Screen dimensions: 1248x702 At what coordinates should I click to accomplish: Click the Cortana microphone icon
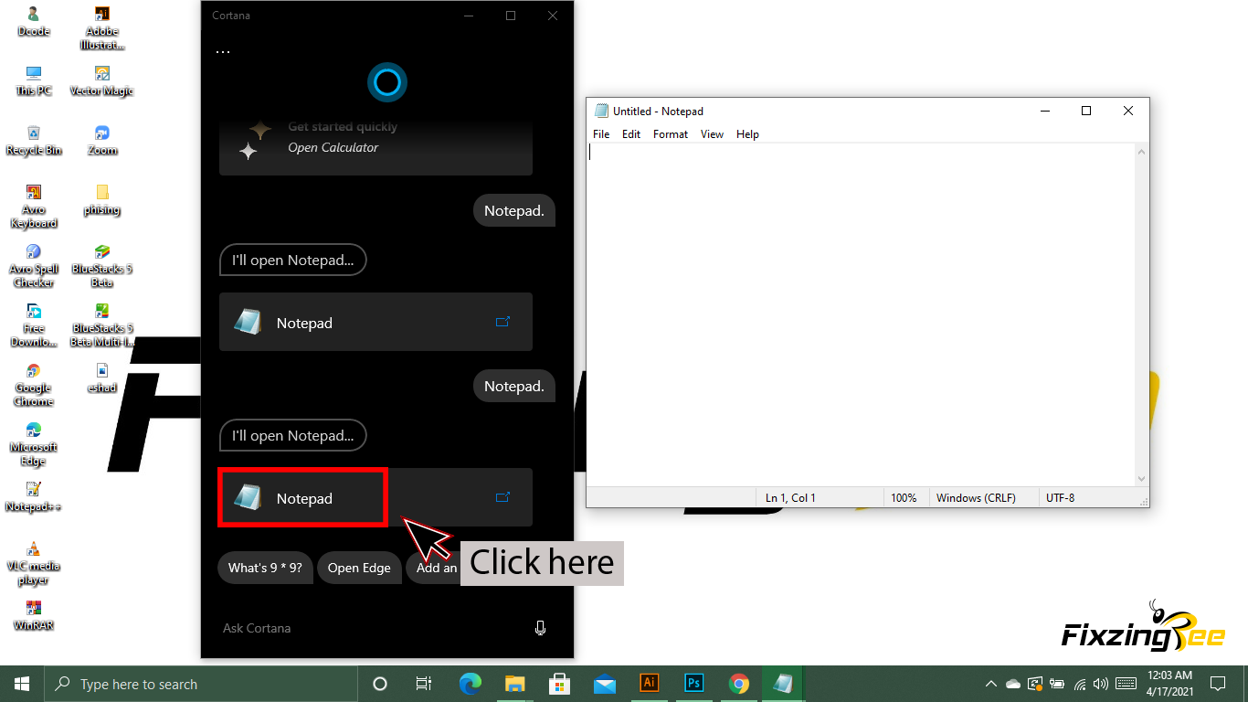click(x=540, y=628)
